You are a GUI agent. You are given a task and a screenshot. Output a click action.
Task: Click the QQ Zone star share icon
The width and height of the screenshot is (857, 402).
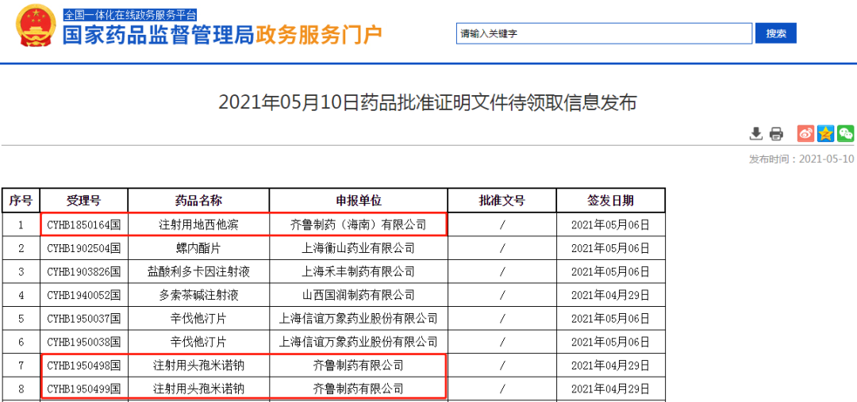point(826,133)
